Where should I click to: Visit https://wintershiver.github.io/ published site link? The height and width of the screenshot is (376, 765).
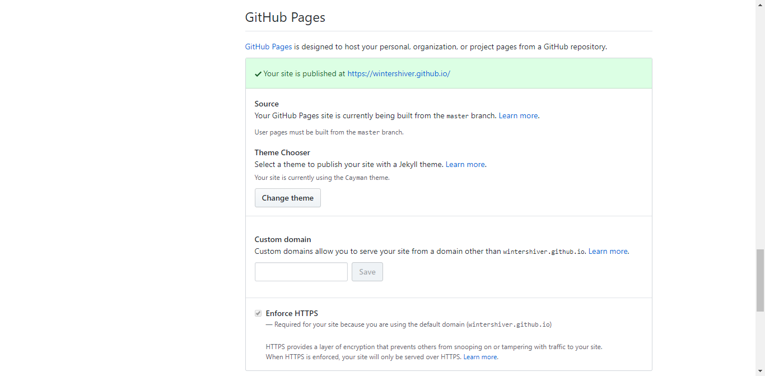(x=399, y=73)
